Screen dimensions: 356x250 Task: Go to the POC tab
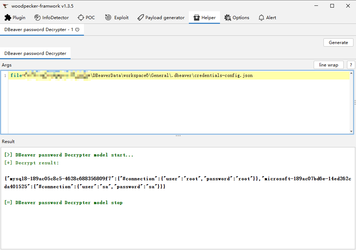click(x=86, y=17)
